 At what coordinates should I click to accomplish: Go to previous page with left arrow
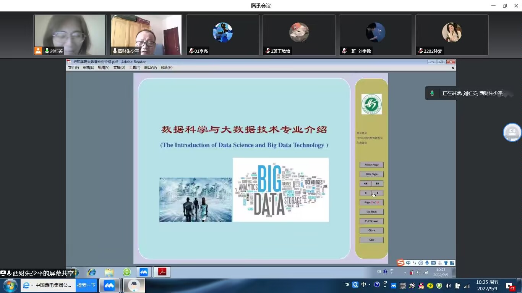(365, 193)
